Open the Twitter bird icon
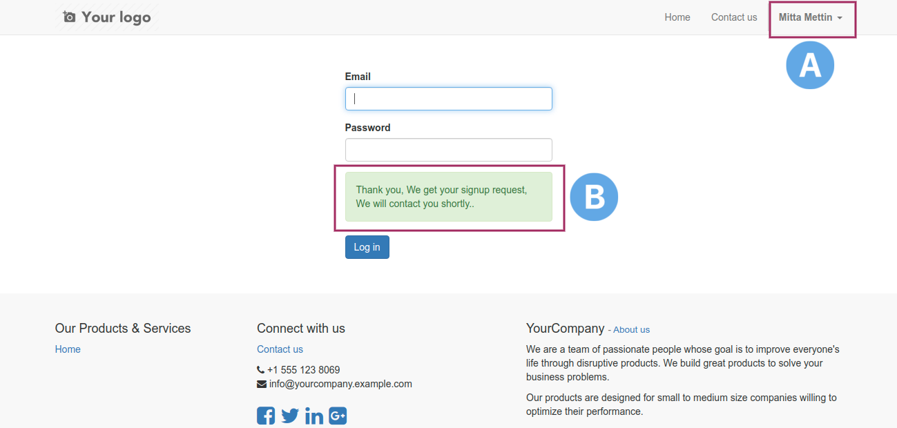 (x=290, y=416)
